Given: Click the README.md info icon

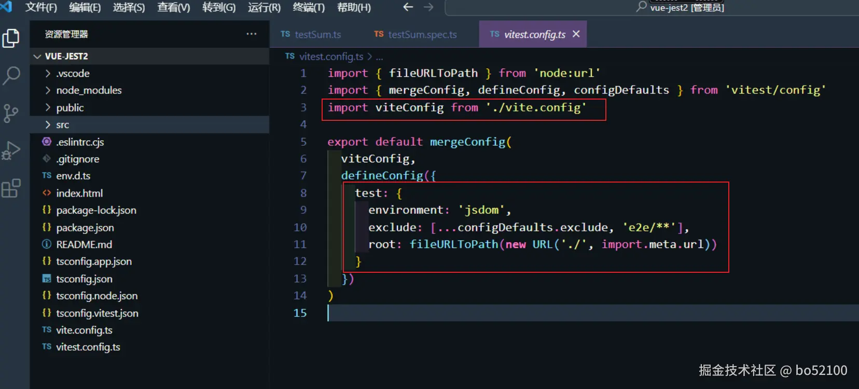Looking at the screenshot, I should pos(47,244).
